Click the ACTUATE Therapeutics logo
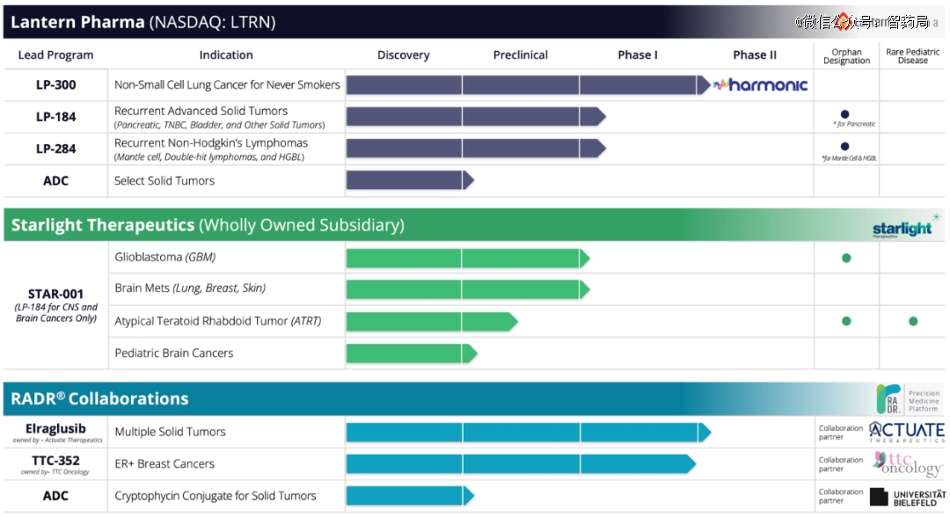Viewport: 950px width, 517px height. [x=906, y=433]
